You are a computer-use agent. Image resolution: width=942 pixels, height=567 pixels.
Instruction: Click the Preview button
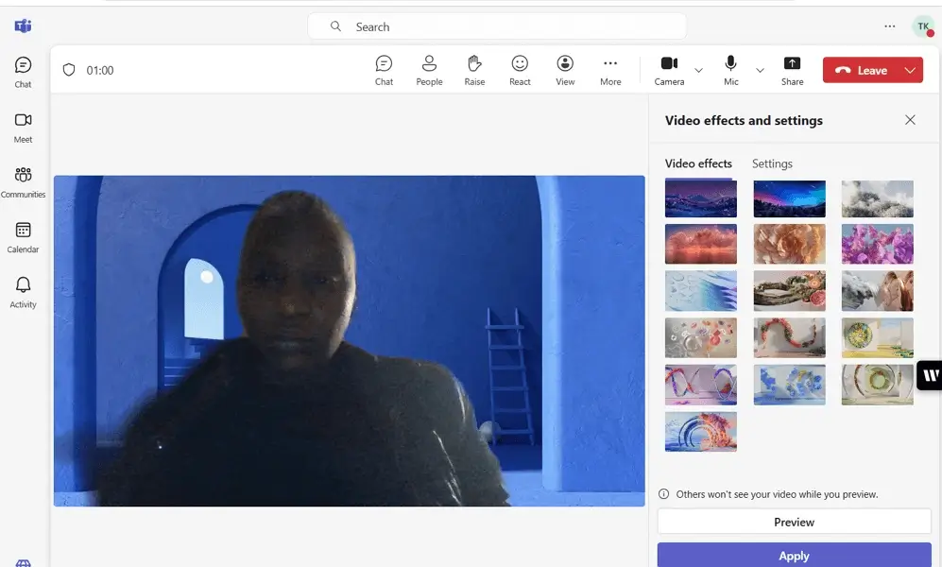click(794, 522)
